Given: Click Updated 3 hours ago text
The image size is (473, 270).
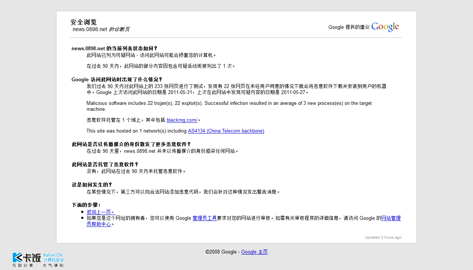Looking at the screenshot, I should [x=383, y=237].
